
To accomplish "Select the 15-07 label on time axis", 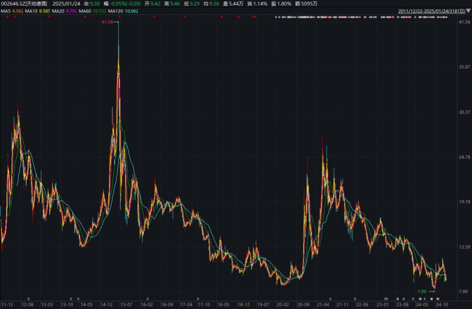I will (127, 304).
